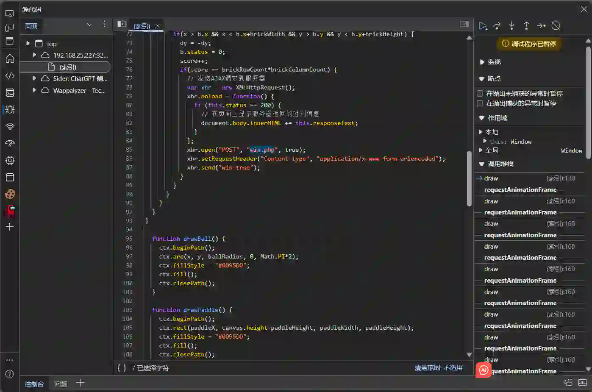Screen dimensions: 592x392
Task: Switch to the Console drawer tab
Action: [34, 384]
